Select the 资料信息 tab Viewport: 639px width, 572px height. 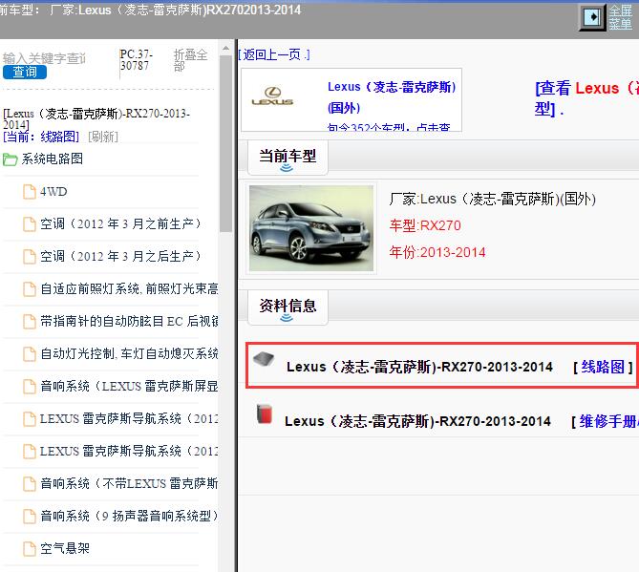(x=288, y=307)
